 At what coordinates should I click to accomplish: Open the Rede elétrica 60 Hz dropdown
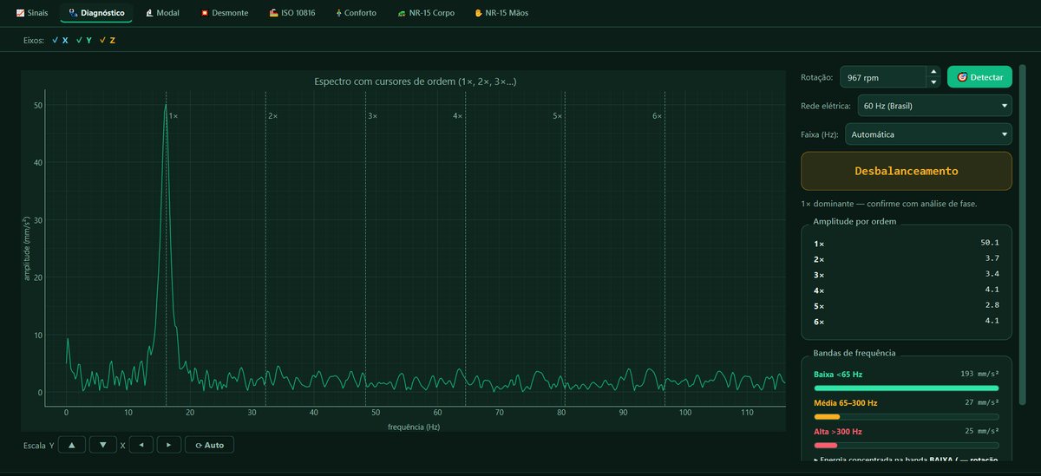coord(934,106)
